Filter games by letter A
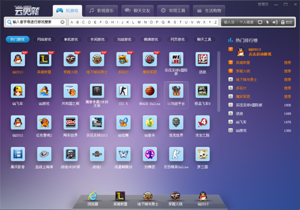 pos(71,22)
